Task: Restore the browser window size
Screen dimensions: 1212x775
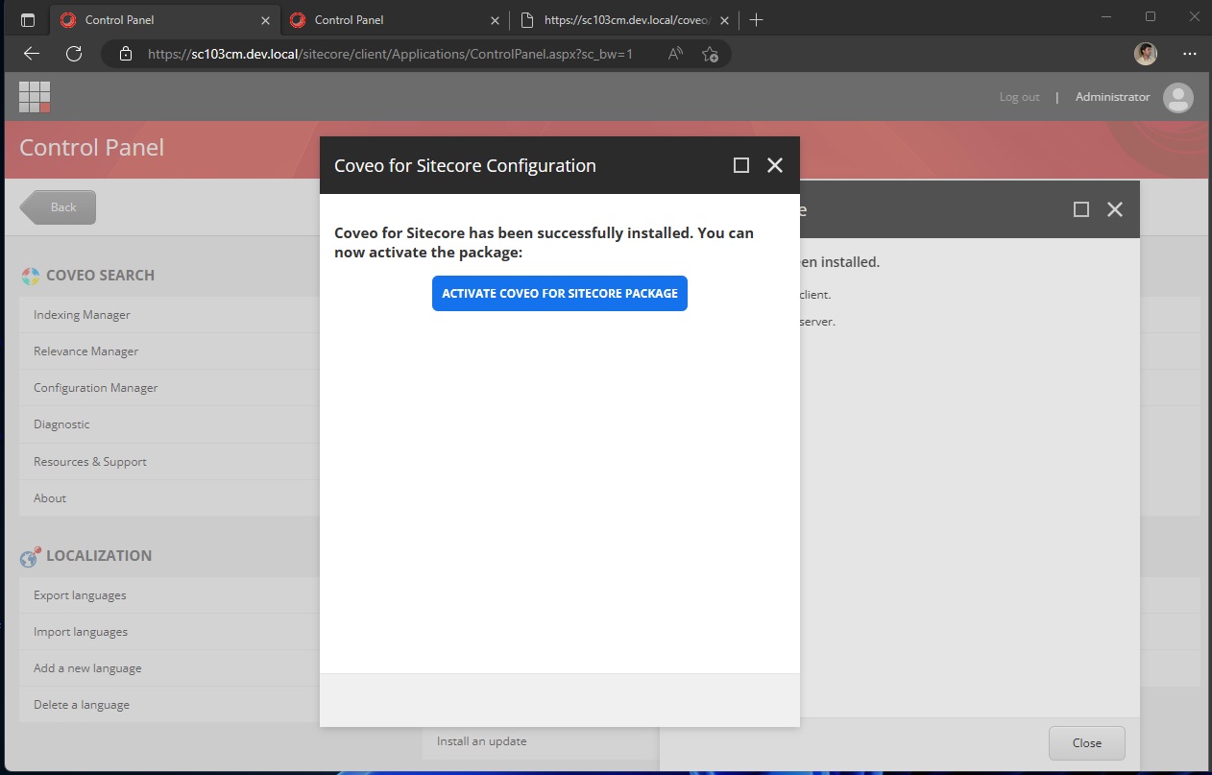Action: click(1151, 16)
